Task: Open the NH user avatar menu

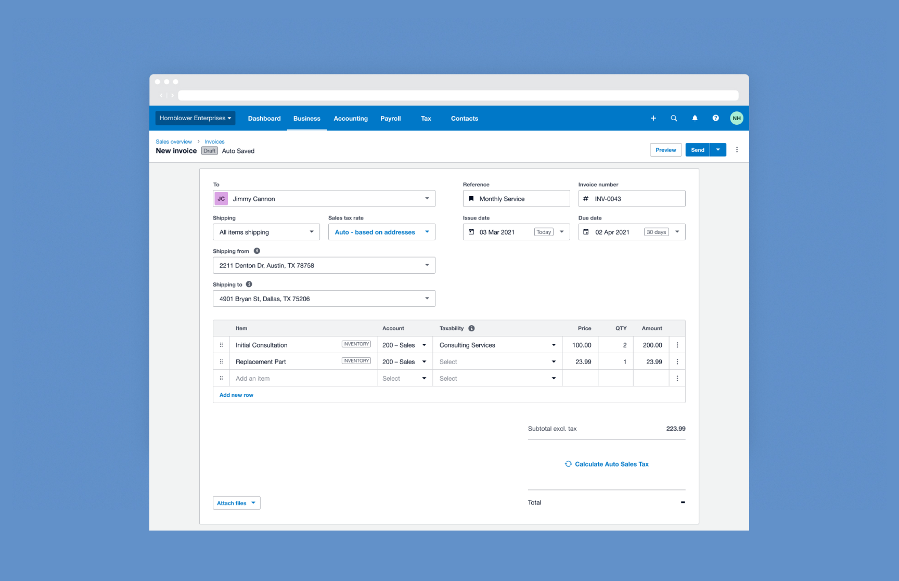Action: [736, 119]
